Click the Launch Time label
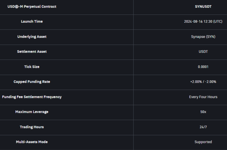Image resolution: width=227 pixels, height=150 pixels. point(32,21)
